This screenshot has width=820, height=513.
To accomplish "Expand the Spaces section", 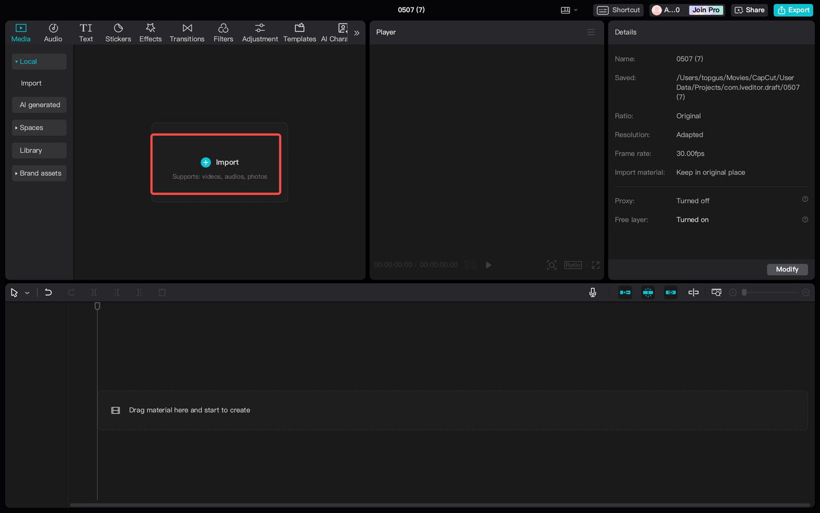I will (x=39, y=128).
